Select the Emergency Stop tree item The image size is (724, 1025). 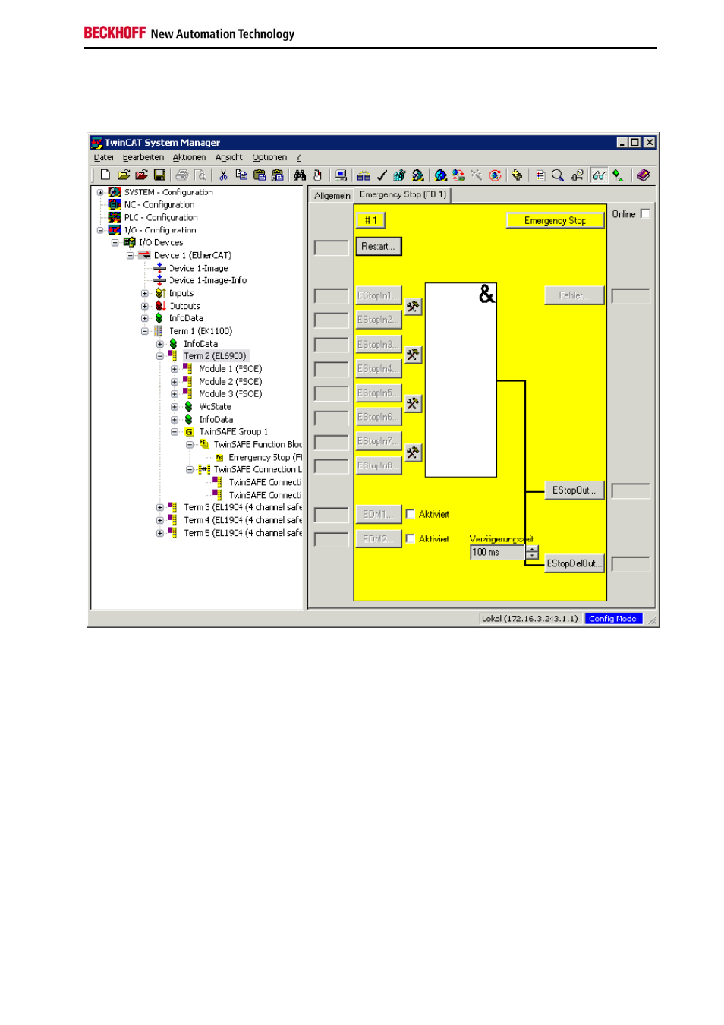(265, 458)
